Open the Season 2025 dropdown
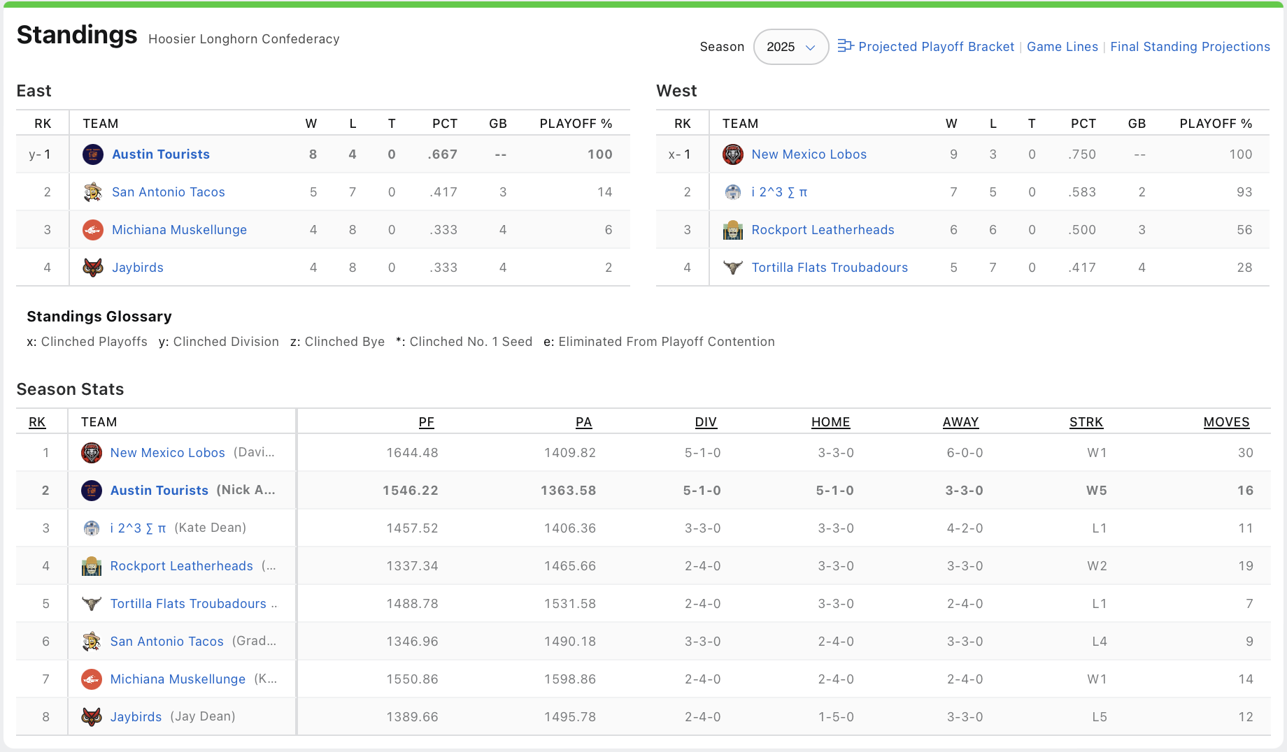Screen dimensions: 1287x752 (790, 47)
